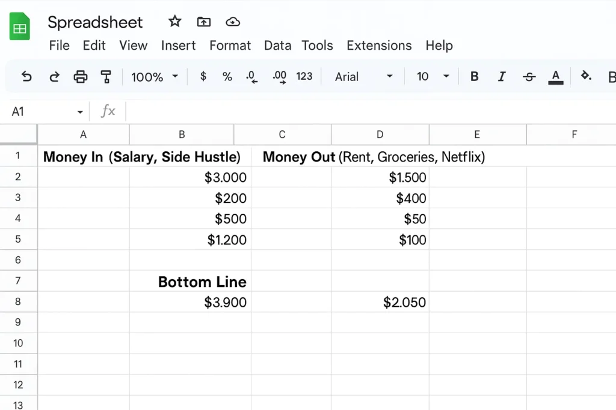Open the Insert menu
Screen dimensions: 616x410
point(178,46)
